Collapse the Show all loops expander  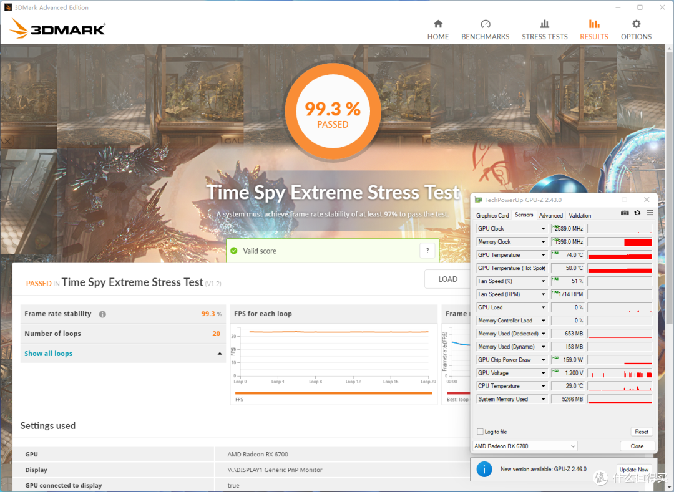[220, 354]
